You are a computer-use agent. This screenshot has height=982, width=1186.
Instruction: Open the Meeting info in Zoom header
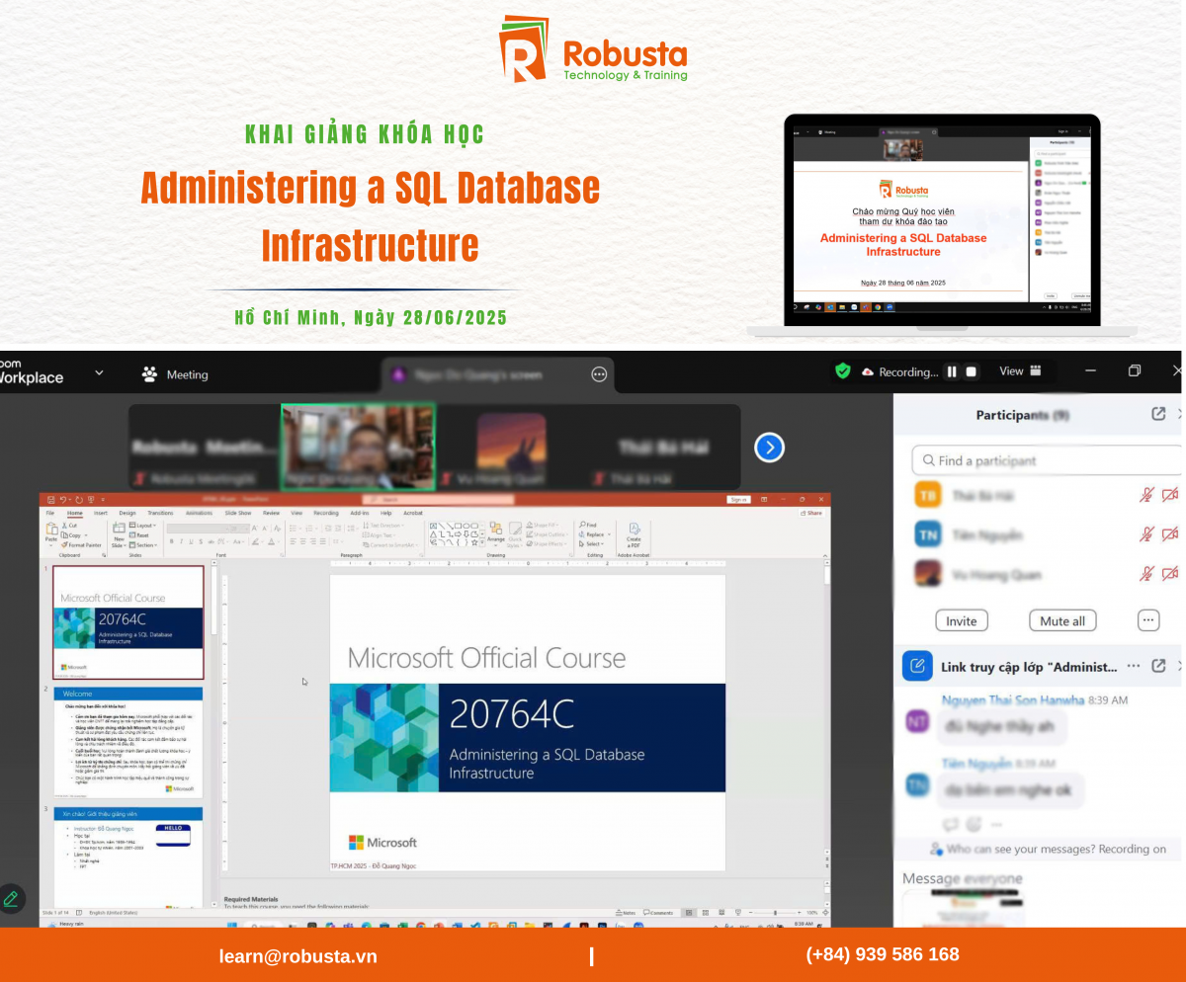click(x=175, y=374)
